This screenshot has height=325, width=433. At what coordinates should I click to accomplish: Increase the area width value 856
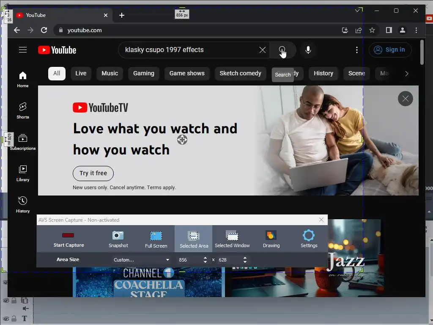[205, 258]
